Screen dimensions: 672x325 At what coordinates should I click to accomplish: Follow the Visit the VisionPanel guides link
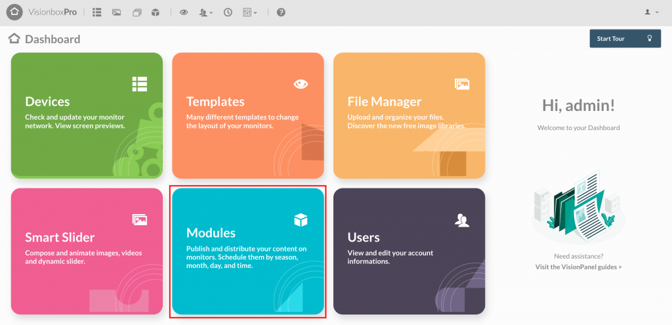click(x=579, y=267)
